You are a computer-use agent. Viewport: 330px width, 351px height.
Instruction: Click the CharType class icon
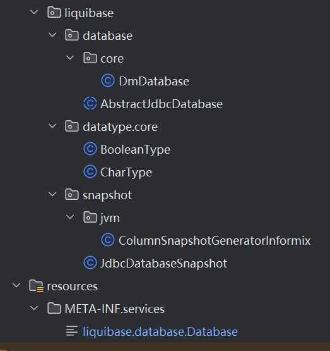point(90,171)
